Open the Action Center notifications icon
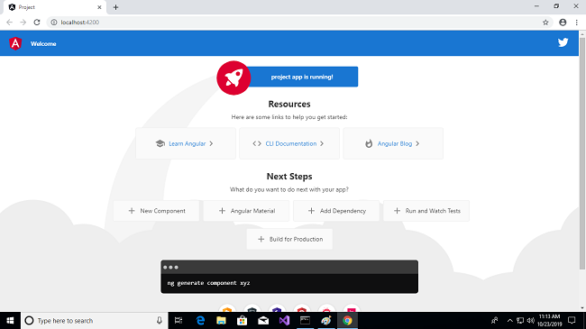Image resolution: width=586 pixels, height=329 pixels. click(x=572, y=320)
